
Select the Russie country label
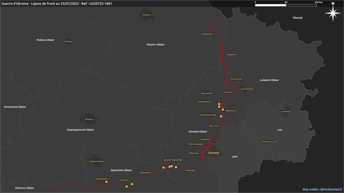[298, 18]
